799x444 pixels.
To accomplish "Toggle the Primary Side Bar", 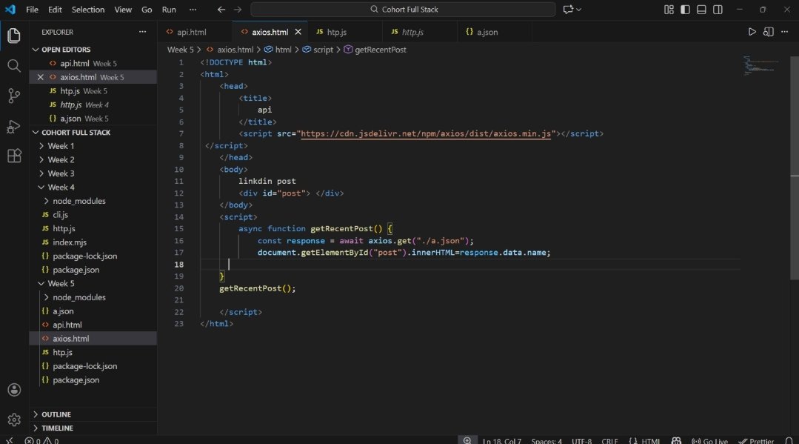I will click(686, 9).
